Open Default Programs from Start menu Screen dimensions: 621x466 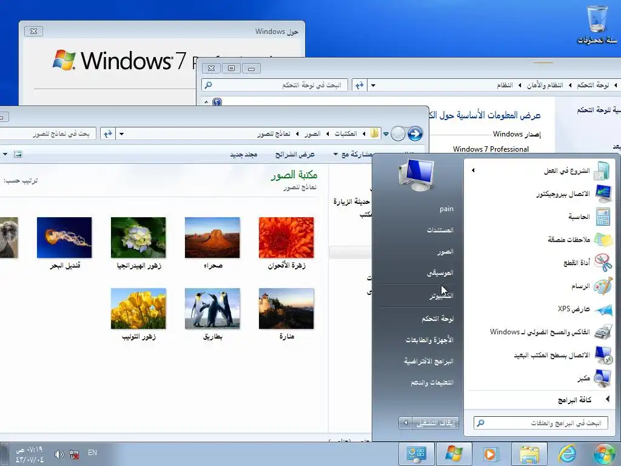point(429,362)
